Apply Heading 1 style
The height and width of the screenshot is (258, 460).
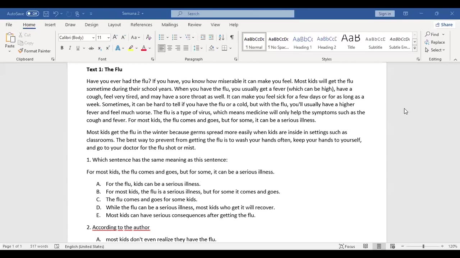tap(303, 42)
